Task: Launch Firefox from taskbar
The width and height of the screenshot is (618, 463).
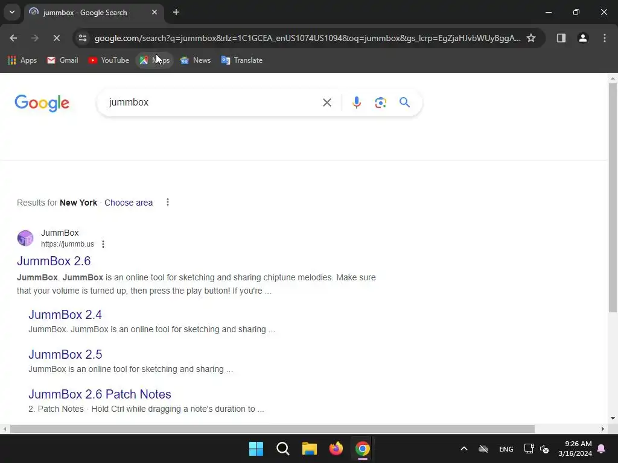Action: click(336, 449)
